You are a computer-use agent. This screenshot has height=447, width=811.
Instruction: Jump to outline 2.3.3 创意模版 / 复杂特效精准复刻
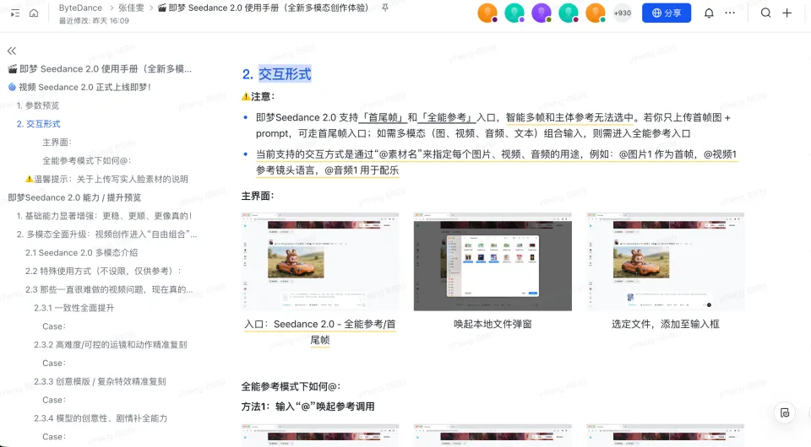[x=100, y=381]
